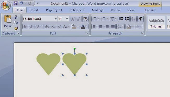
Task: Align text right
Action: coord(107,26)
